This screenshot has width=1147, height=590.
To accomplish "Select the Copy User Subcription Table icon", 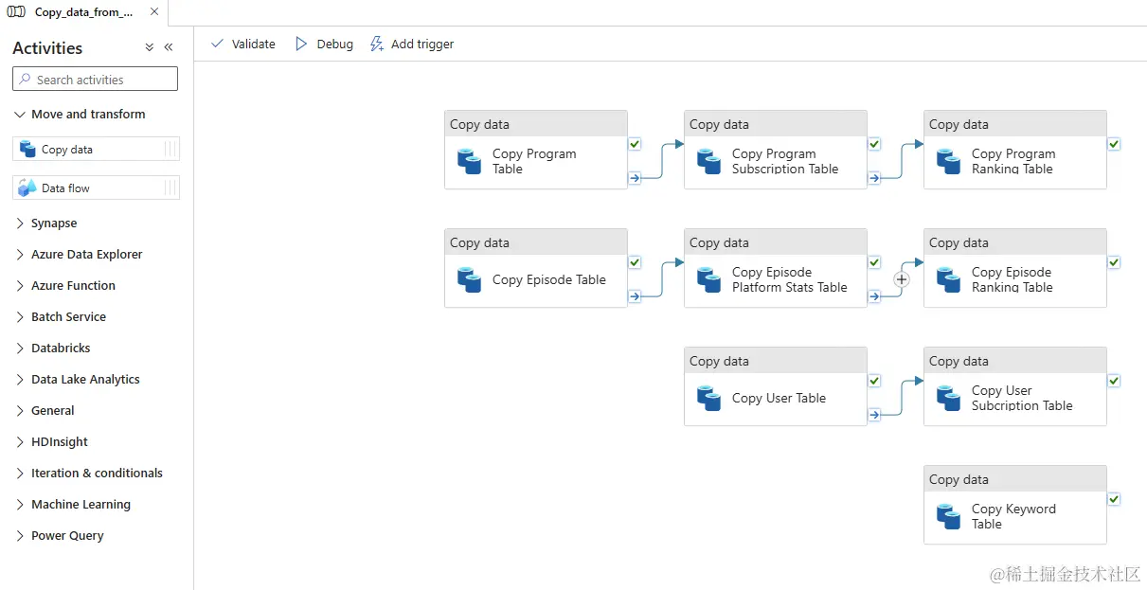I will 948,398.
